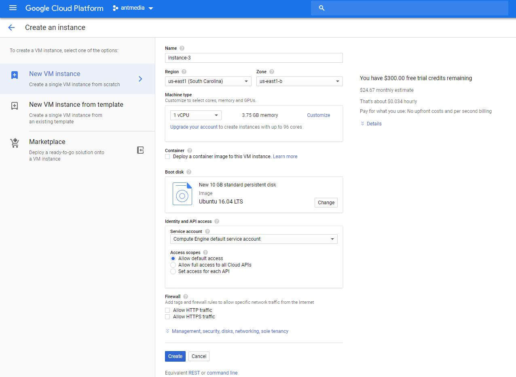Open the 1 vCPU machine type dropdown
The width and height of the screenshot is (516, 377).
coord(196,115)
